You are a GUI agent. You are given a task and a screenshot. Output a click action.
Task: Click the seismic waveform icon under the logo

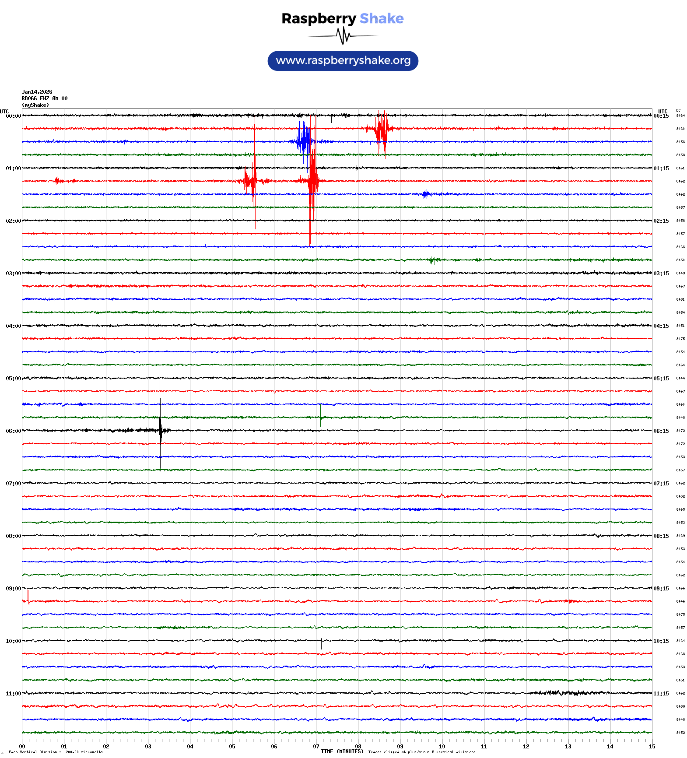coord(343,36)
